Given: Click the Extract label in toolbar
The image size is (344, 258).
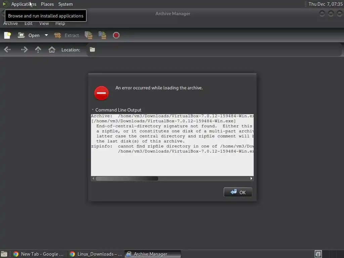Looking at the screenshot, I should click(x=72, y=35).
